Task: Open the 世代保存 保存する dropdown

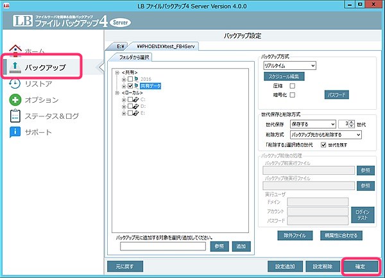Action: [x=313, y=125]
